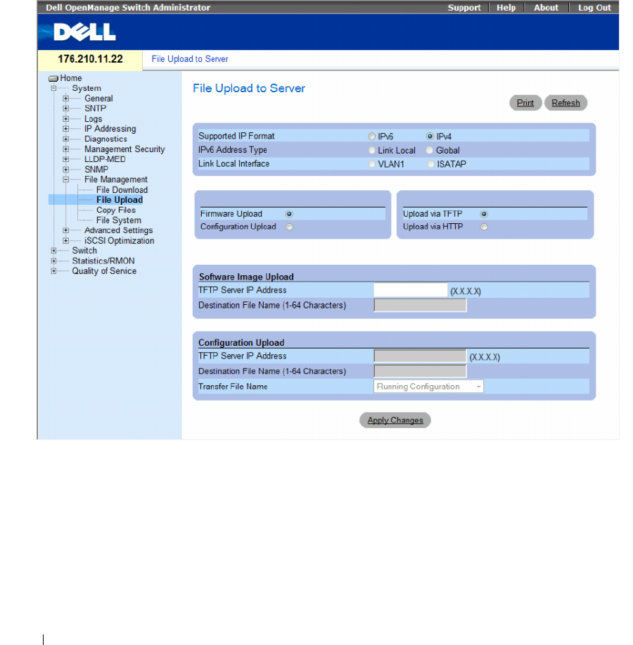Click Software Image TFTP Server IP field
Viewport: 633px width, 645px height.
click(x=410, y=290)
